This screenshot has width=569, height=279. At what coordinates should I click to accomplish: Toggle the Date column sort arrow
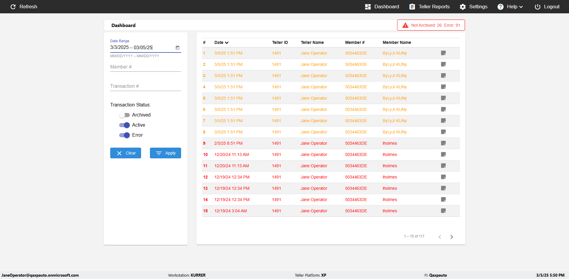[227, 43]
